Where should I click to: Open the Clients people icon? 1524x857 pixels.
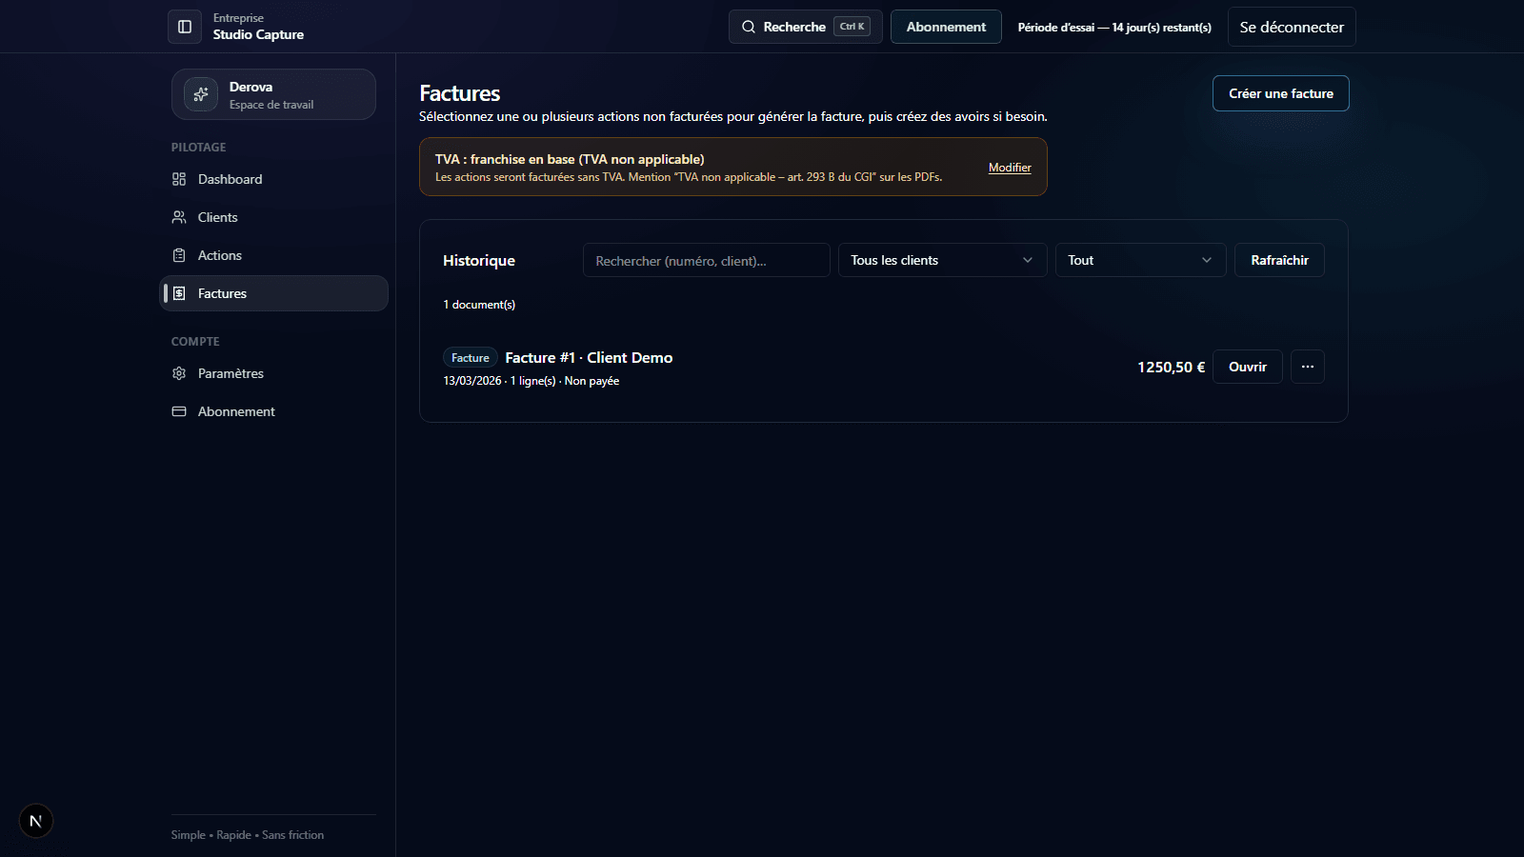tap(179, 217)
